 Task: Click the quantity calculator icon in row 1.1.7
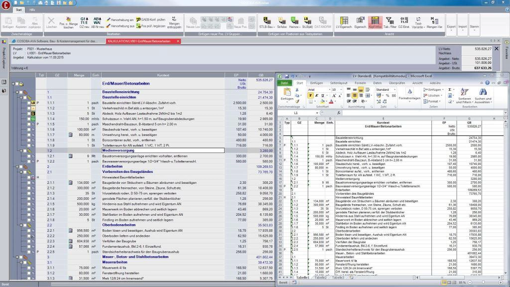[71, 135]
